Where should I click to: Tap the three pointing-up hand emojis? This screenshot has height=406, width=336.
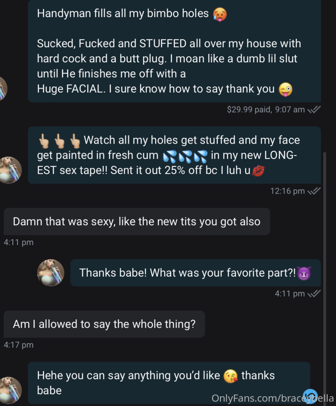click(x=59, y=141)
